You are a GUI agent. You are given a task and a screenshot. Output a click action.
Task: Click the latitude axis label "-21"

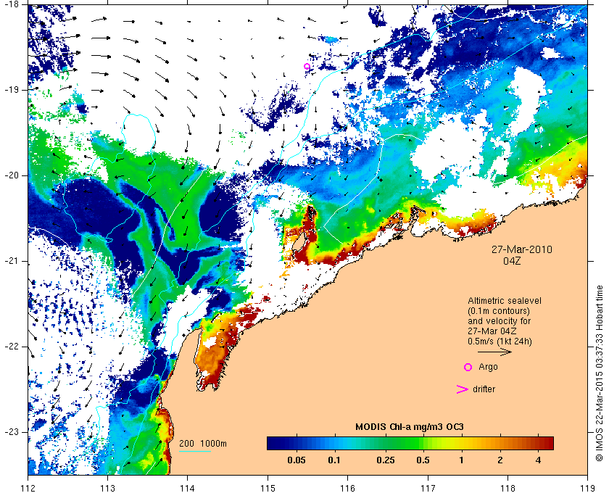point(12,261)
